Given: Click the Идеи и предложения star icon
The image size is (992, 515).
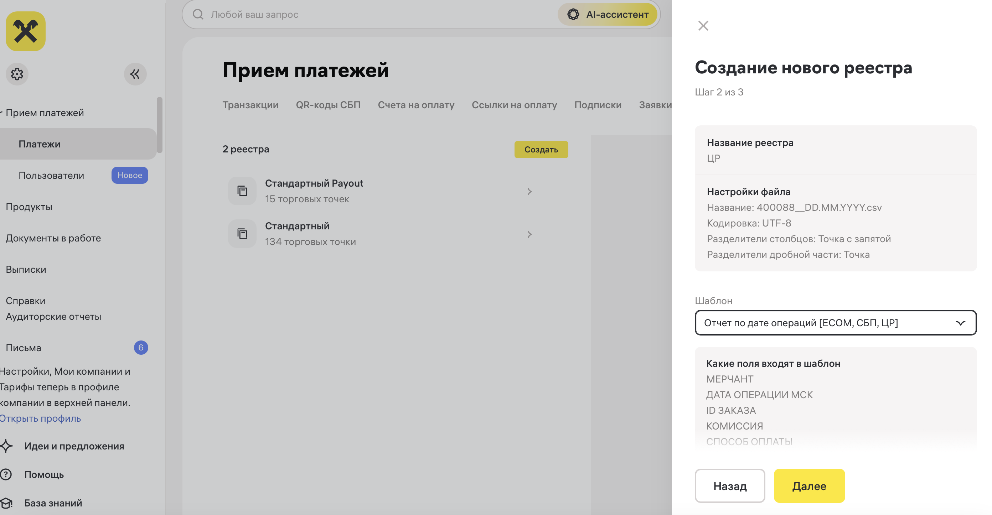Looking at the screenshot, I should coord(6,446).
